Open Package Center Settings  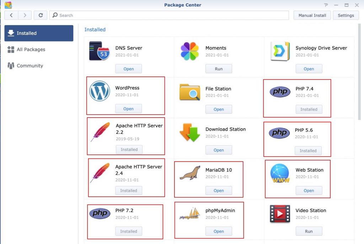346,15
